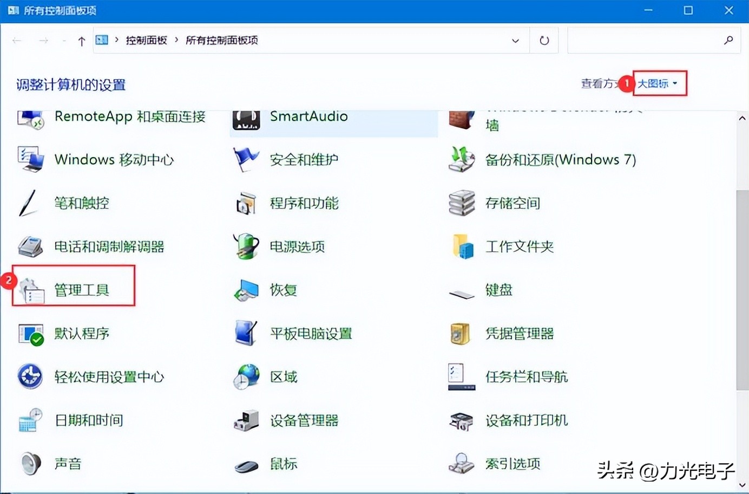
Task: Click the refresh button in address bar
Action: [x=543, y=40]
